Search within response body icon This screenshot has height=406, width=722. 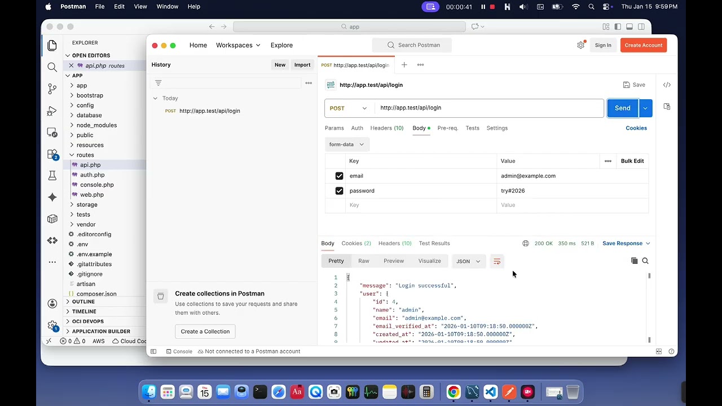[x=645, y=261]
